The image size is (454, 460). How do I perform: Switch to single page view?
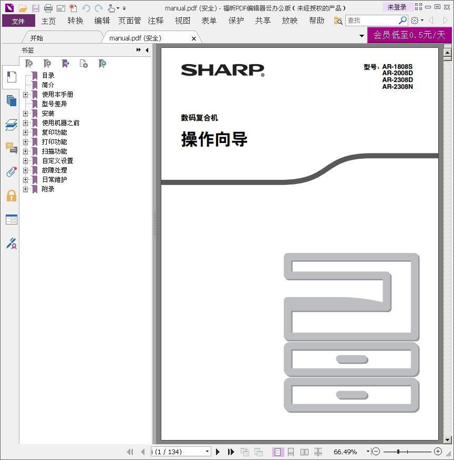pos(278,452)
